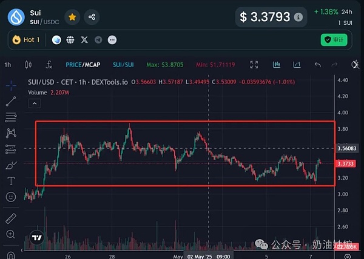The image size is (364, 259).
Task: Pick the text annotation tool
Action: point(10,180)
